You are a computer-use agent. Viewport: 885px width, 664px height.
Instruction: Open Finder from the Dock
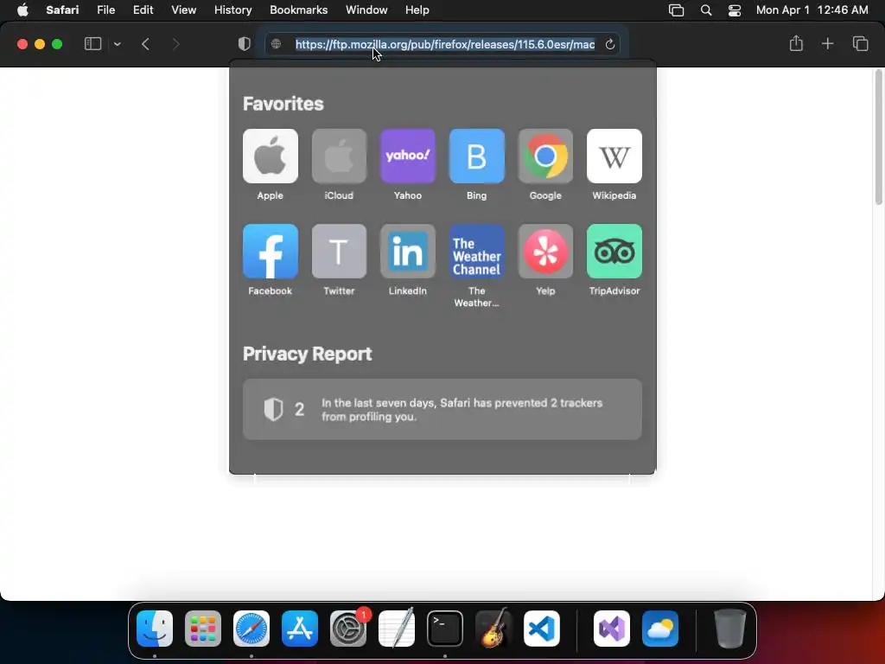(155, 629)
